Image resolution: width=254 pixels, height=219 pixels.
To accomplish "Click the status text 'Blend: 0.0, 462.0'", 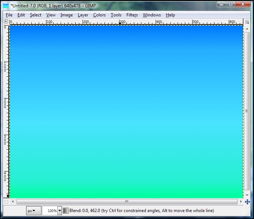I will (85, 211).
